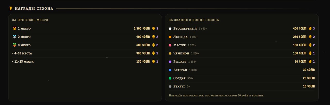Click the За звание в конце сезона heading
Image resolution: width=330 pixels, height=105 pixels.
tap(194, 20)
